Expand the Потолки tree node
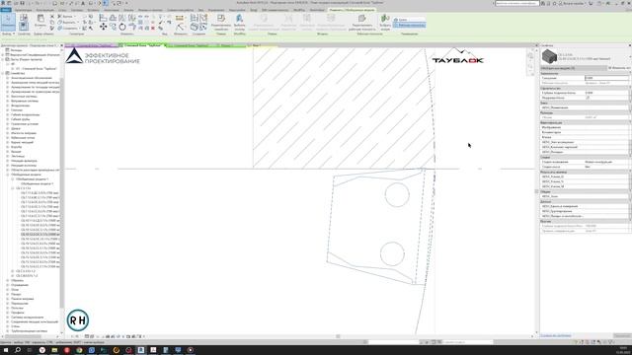This screenshot has width=632, height=355. (x=8, y=308)
